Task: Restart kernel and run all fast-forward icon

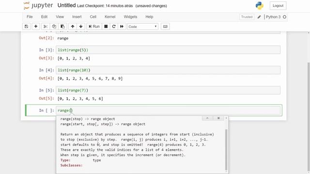Action: [x=122, y=27]
